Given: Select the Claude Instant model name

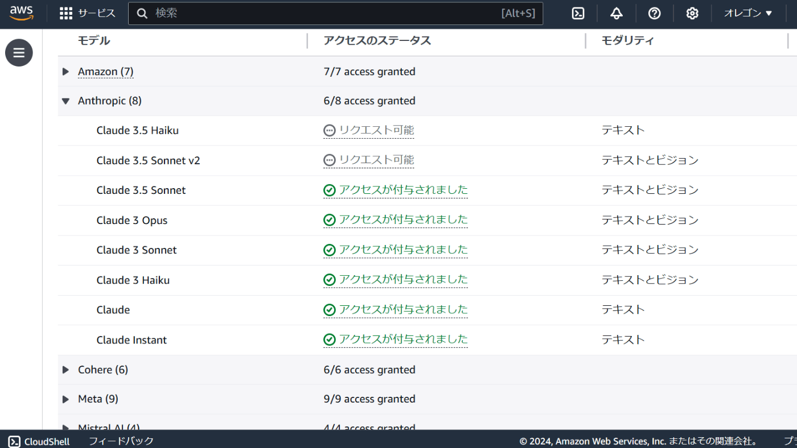Looking at the screenshot, I should coord(132,340).
